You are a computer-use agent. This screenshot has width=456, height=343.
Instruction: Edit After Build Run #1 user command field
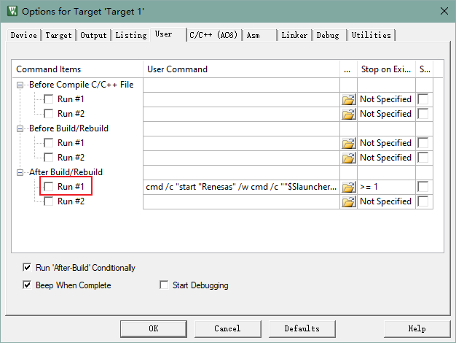pos(240,187)
